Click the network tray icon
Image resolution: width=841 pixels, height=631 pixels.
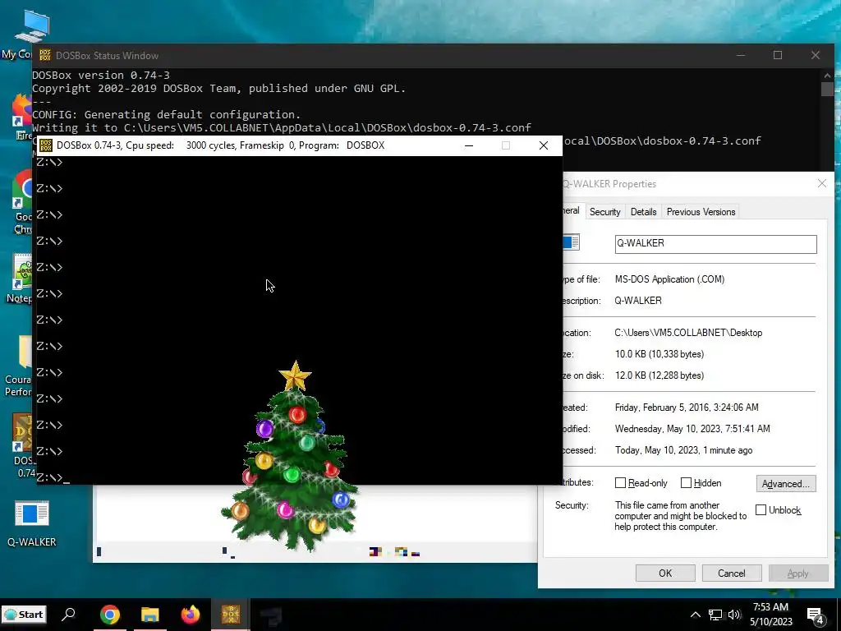[x=715, y=615]
